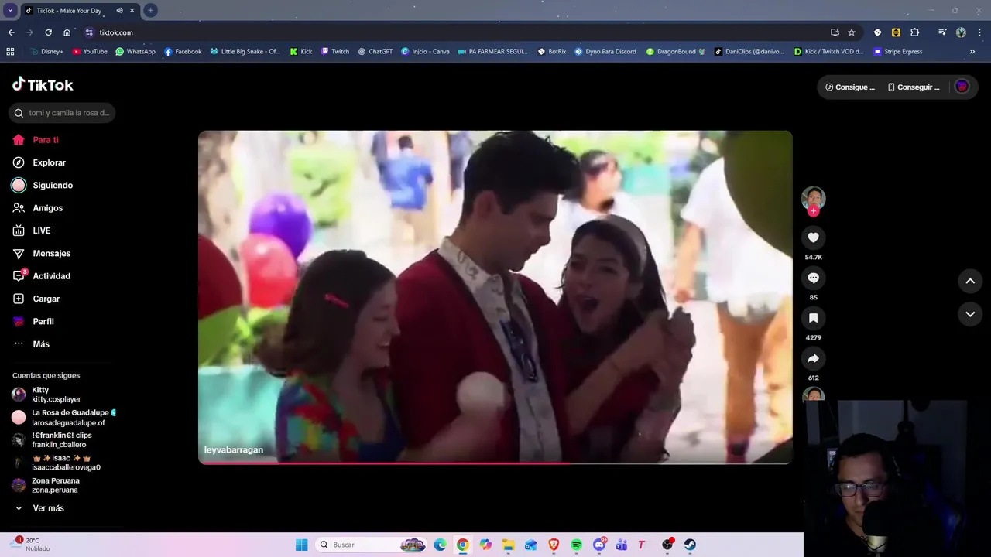Open the Windows Start menu
The height and width of the screenshot is (557, 991).
301,545
